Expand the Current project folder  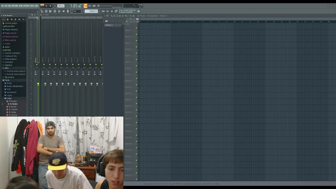point(11,23)
